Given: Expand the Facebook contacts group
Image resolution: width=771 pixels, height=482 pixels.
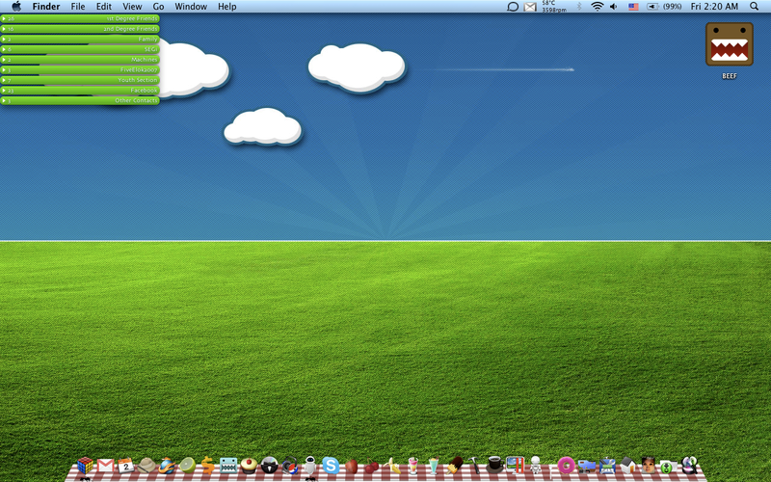Looking at the screenshot, I should pos(80,91).
